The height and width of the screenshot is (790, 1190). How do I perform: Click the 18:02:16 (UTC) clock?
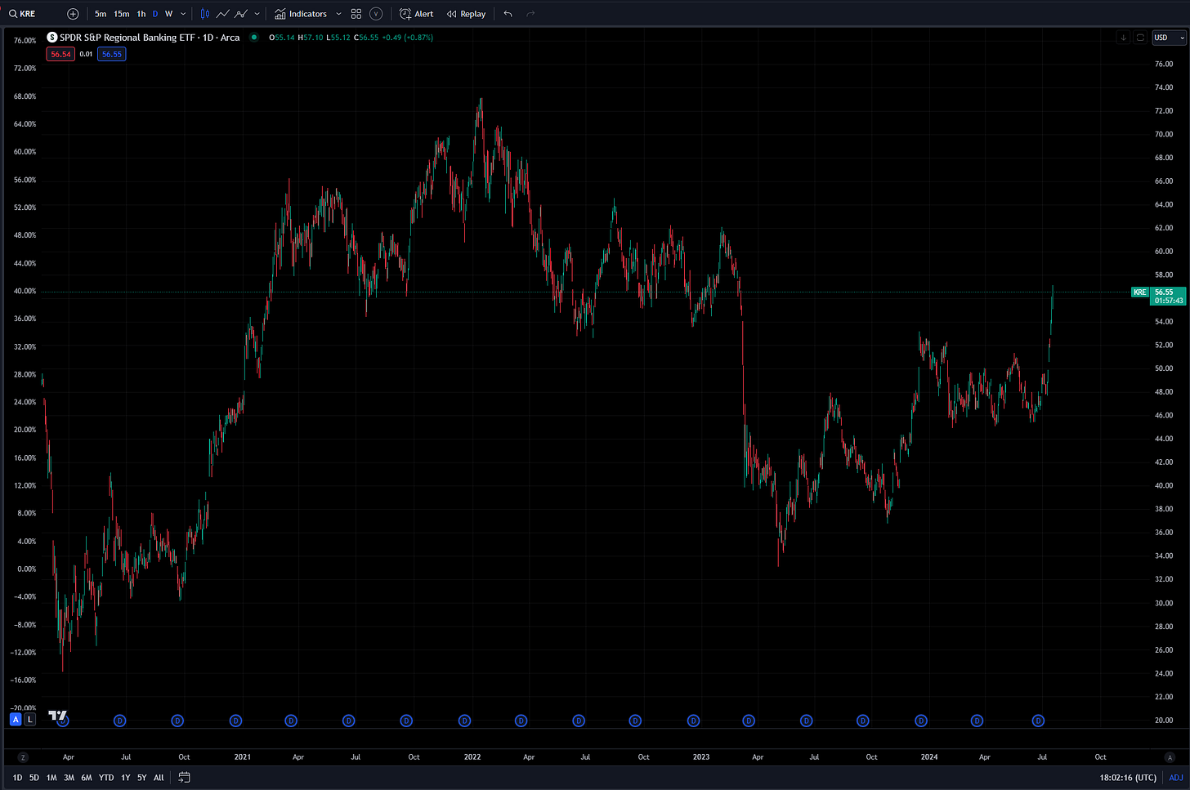coord(1128,778)
